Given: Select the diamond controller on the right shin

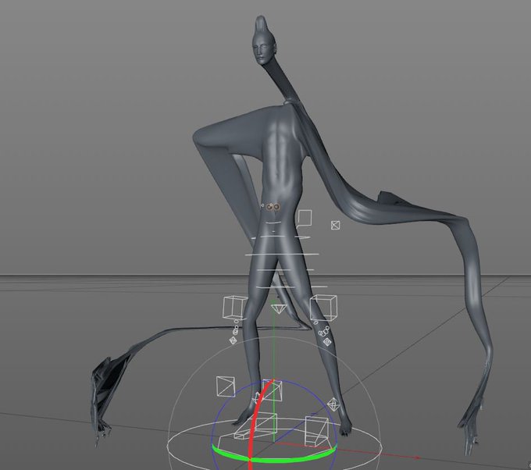Looking at the screenshot, I should coord(327,342).
